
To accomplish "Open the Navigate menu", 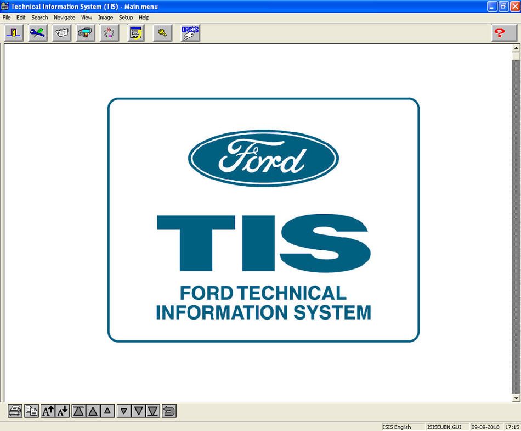I will coord(65,17).
